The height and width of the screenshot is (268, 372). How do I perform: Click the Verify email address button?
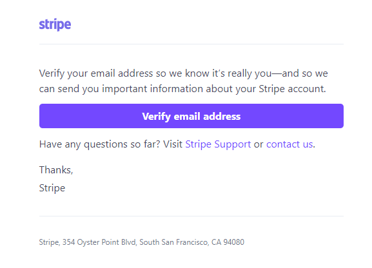(x=191, y=116)
